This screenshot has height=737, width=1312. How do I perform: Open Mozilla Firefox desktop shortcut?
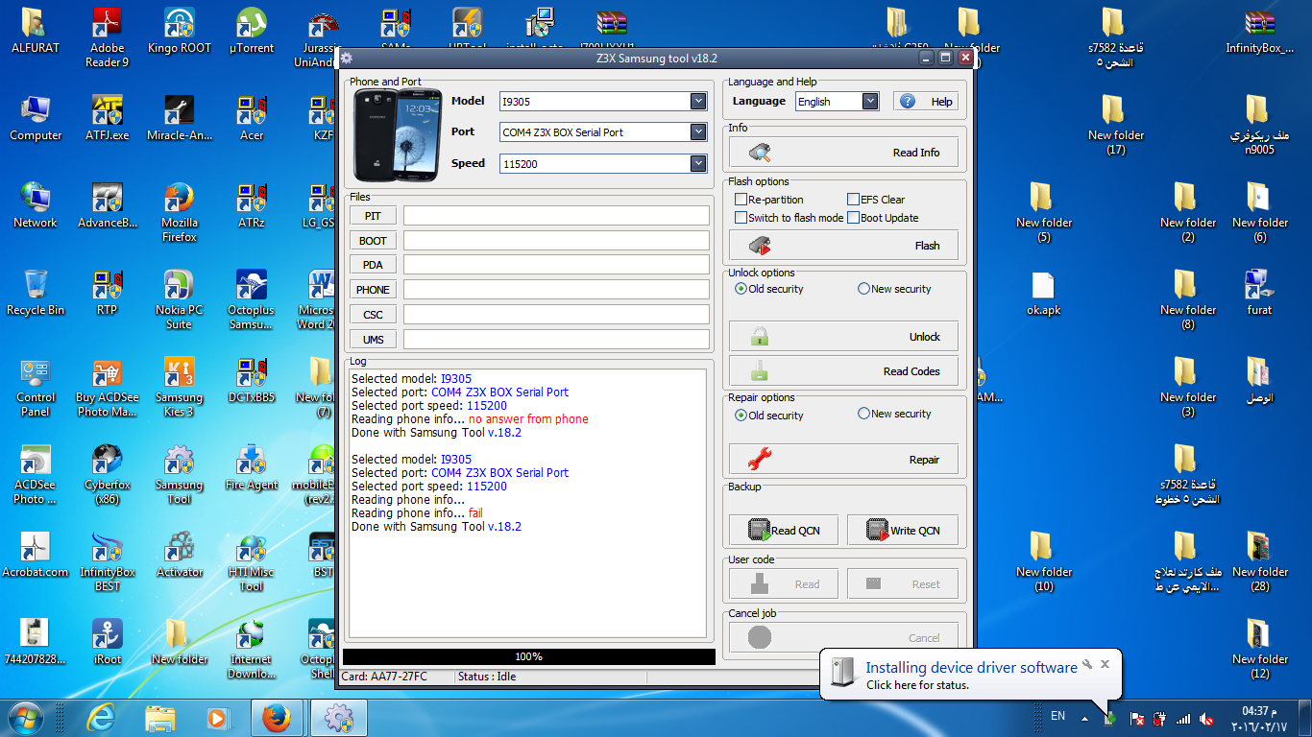click(x=179, y=212)
